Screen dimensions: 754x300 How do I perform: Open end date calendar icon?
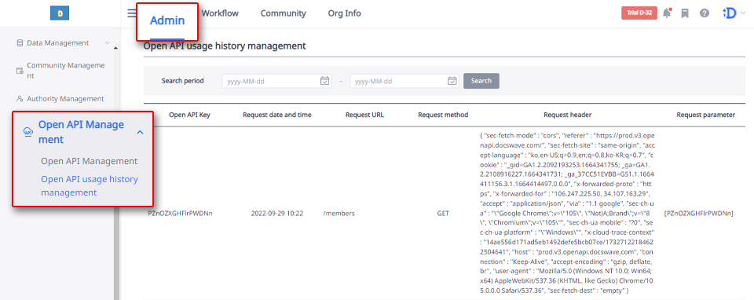pos(452,81)
